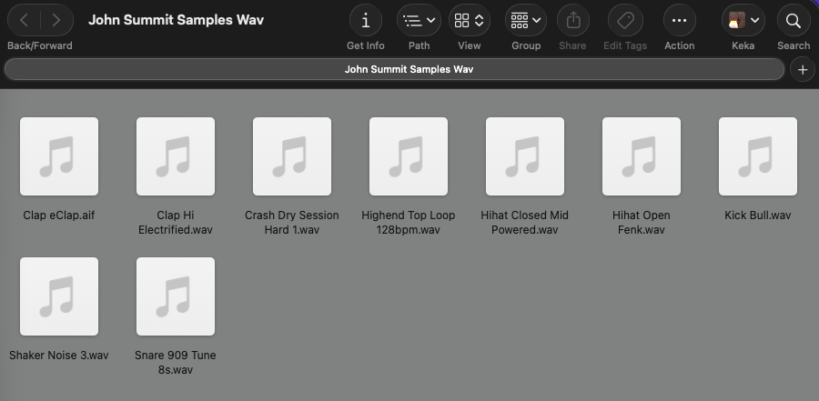This screenshot has height=401, width=819.
Task: Change the View mode selector
Action: click(x=469, y=20)
